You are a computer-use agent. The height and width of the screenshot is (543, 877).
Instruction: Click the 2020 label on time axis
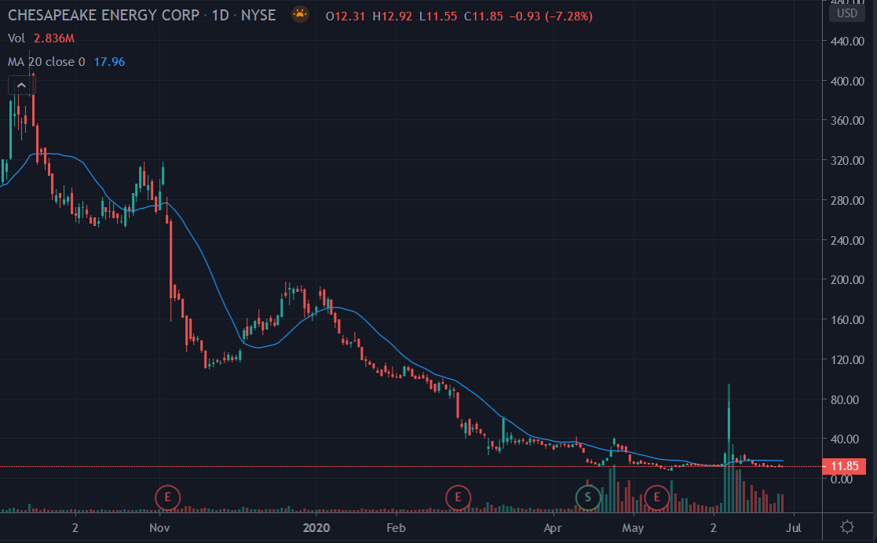coord(318,527)
